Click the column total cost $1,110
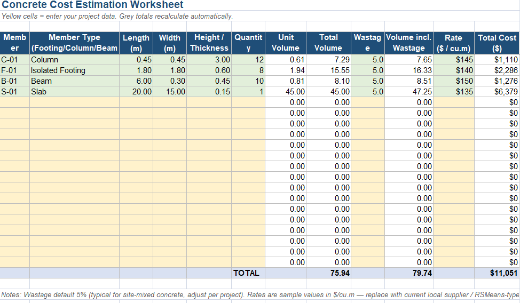The height and width of the screenshot is (303, 520). point(497,60)
